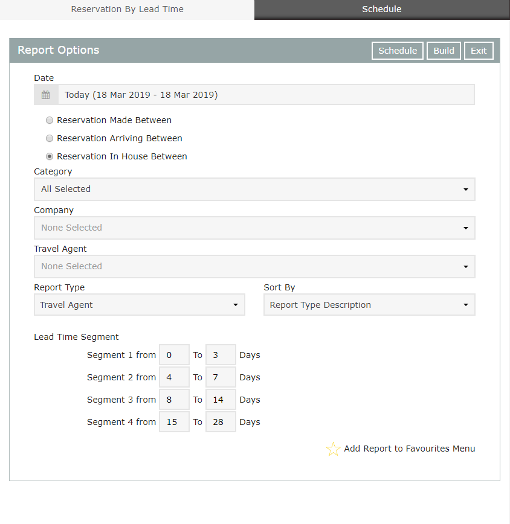Select Reservation Arriving Between radio

(x=50, y=138)
